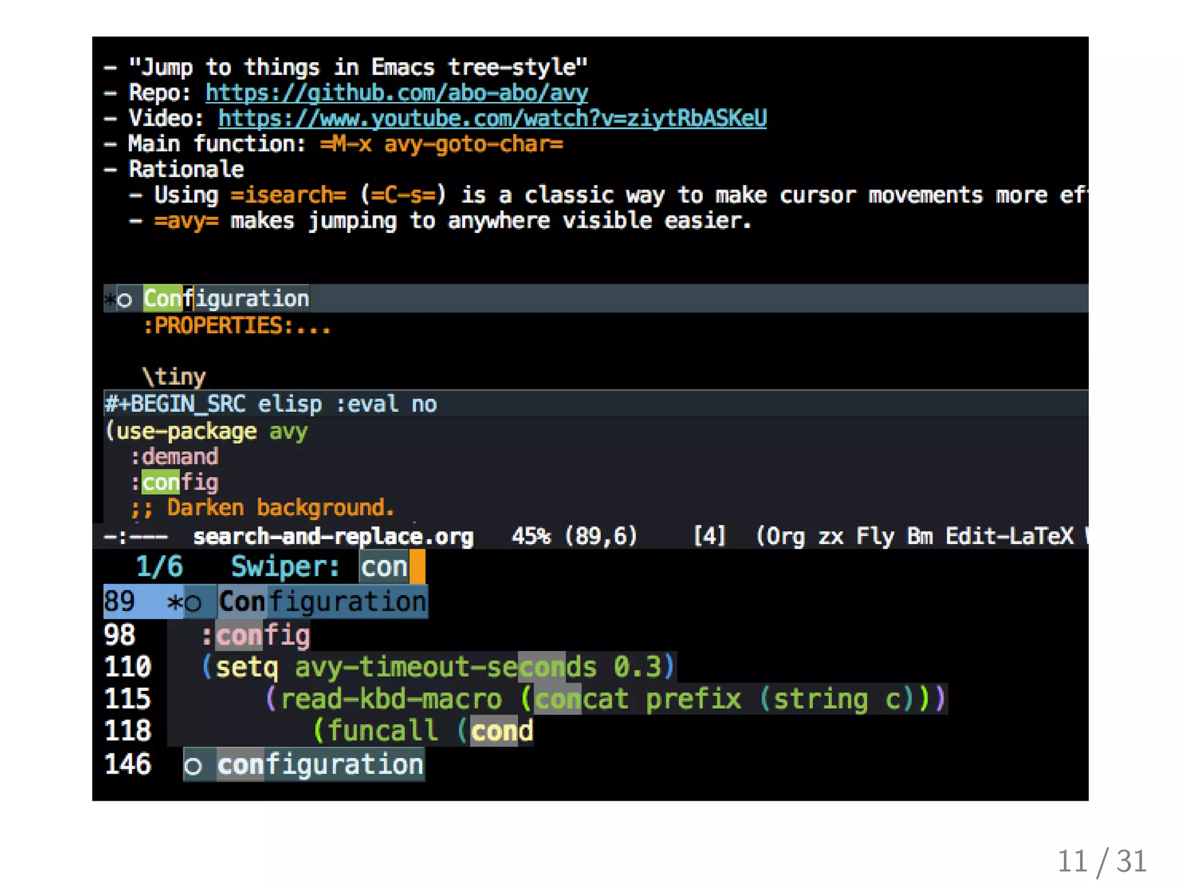Pick Swiper candidate line 146 configuration
Screen dimensions: 1181x886
click(319, 765)
